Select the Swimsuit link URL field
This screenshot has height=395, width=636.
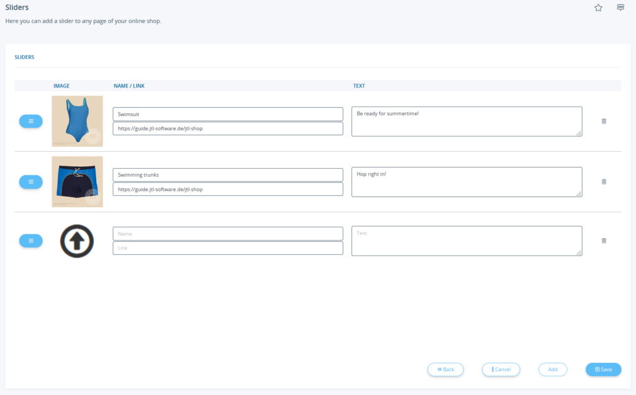tap(227, 128)
